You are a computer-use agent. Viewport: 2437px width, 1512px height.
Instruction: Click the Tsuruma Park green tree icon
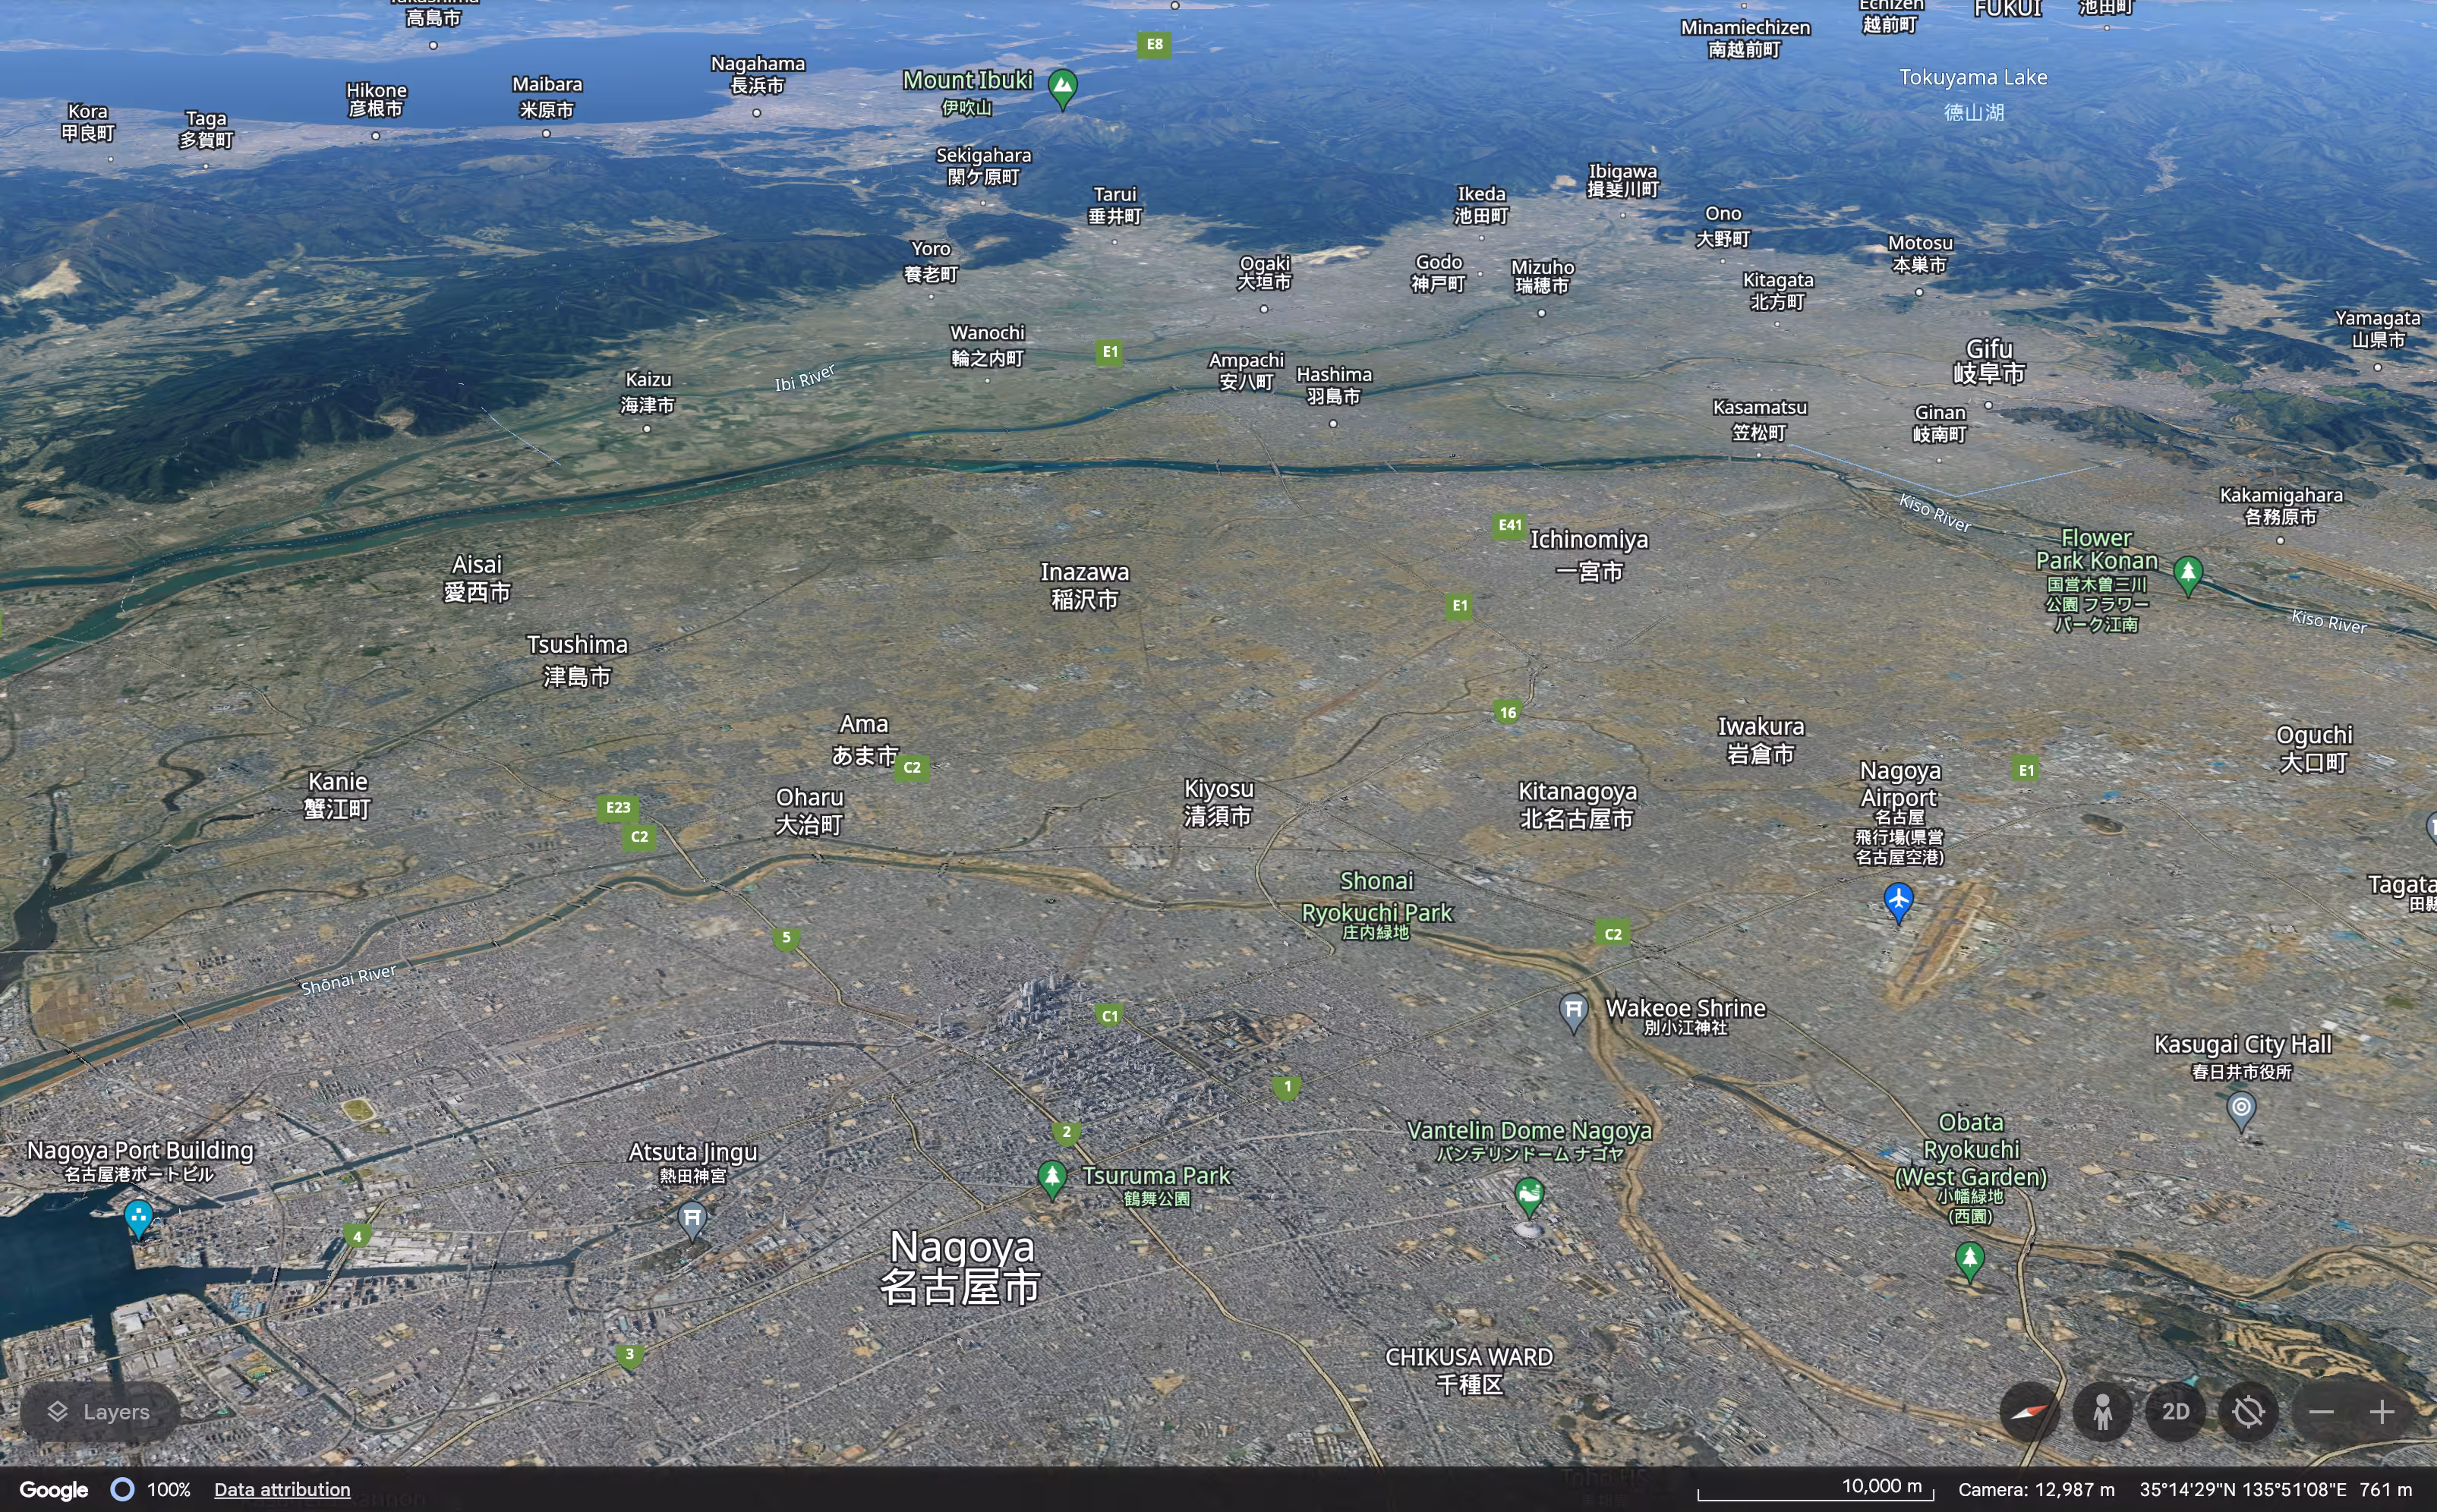[x=1052, y=1178]
